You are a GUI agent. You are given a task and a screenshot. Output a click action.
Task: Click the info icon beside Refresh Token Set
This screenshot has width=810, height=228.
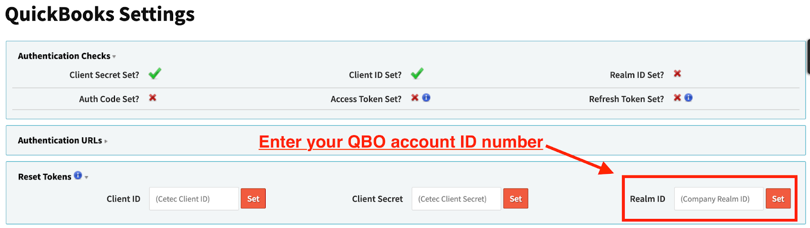[x=688, y=98]
